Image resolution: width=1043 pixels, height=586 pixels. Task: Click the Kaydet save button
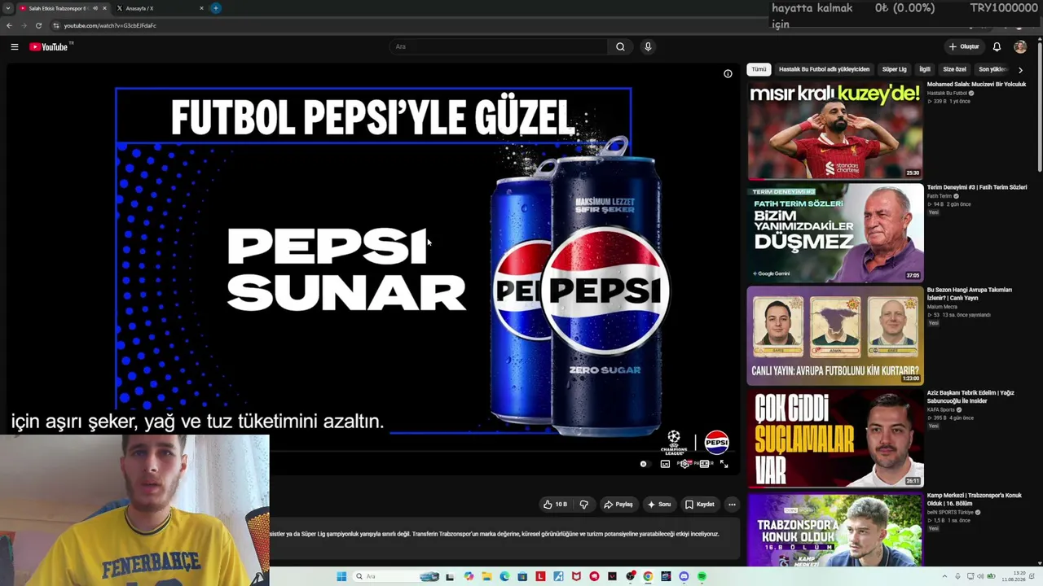pos(699,505)
